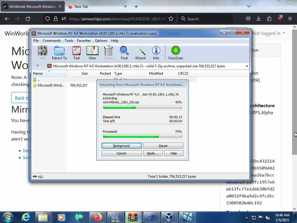The height and width of the screenshot is (223, 297).
Task: Show hidden tray icons arrow
Action: 247,218
